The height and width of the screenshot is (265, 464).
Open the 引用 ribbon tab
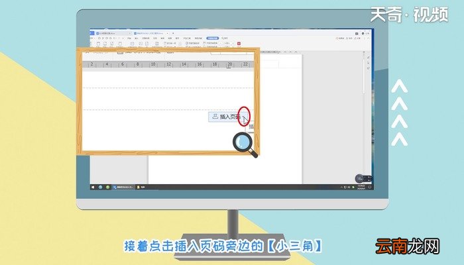154,38
